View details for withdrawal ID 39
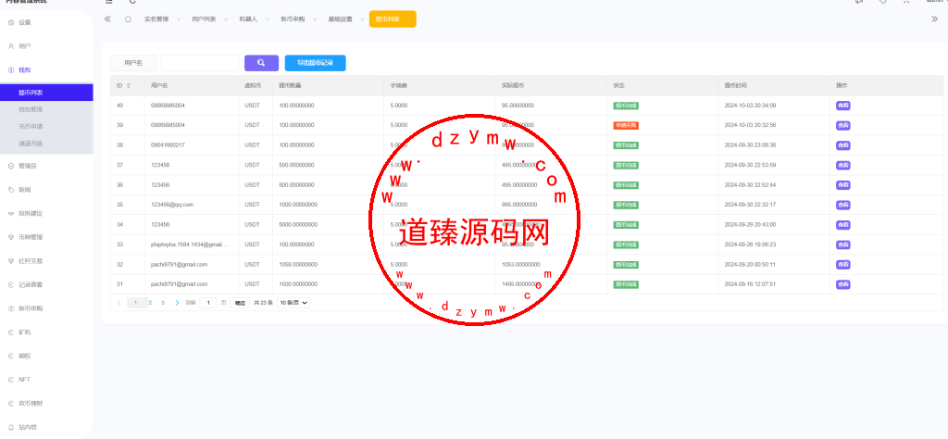This screenshot has height=439, width=948. tap(842, 126)
